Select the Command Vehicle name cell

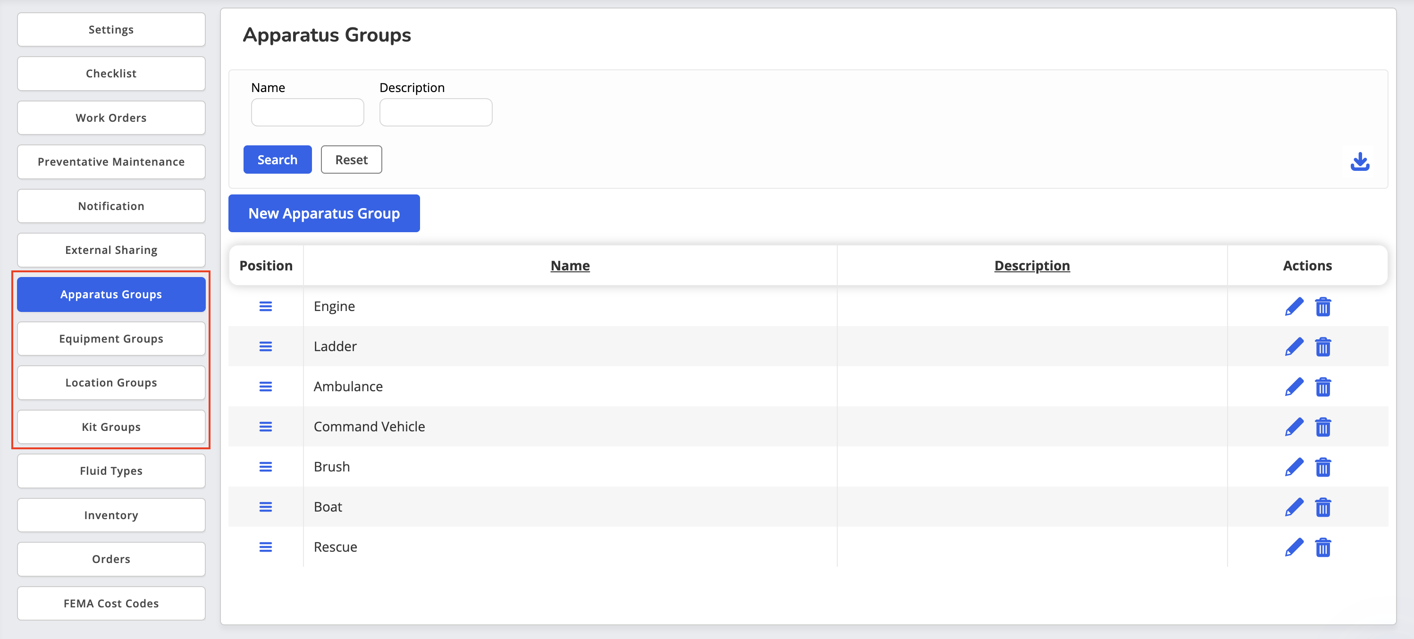click(x=570, y=427)
